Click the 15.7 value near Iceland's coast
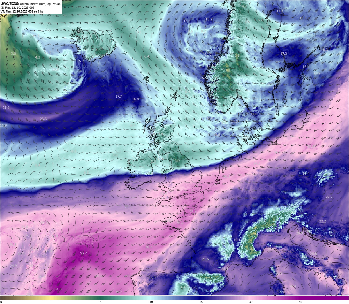Screen dimensions: 349x304 click(x=80, y=61)
